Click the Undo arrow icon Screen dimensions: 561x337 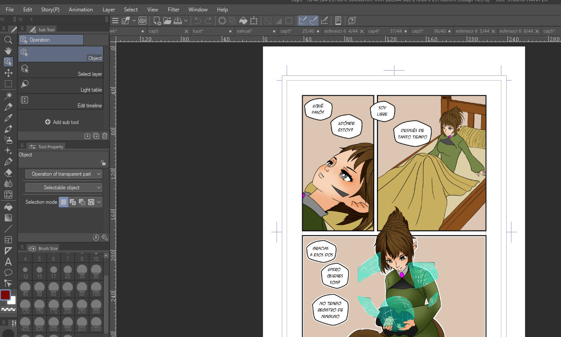point(198,21)
